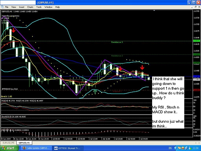Click the mail notification tray icon
This screenshot has width=201, height=151.
[x=179, y=148]
